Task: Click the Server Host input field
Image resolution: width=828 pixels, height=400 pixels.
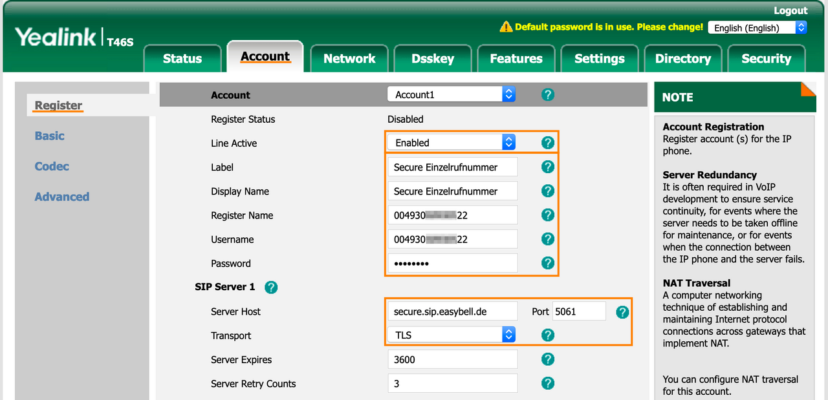Action: click(453, 311)
